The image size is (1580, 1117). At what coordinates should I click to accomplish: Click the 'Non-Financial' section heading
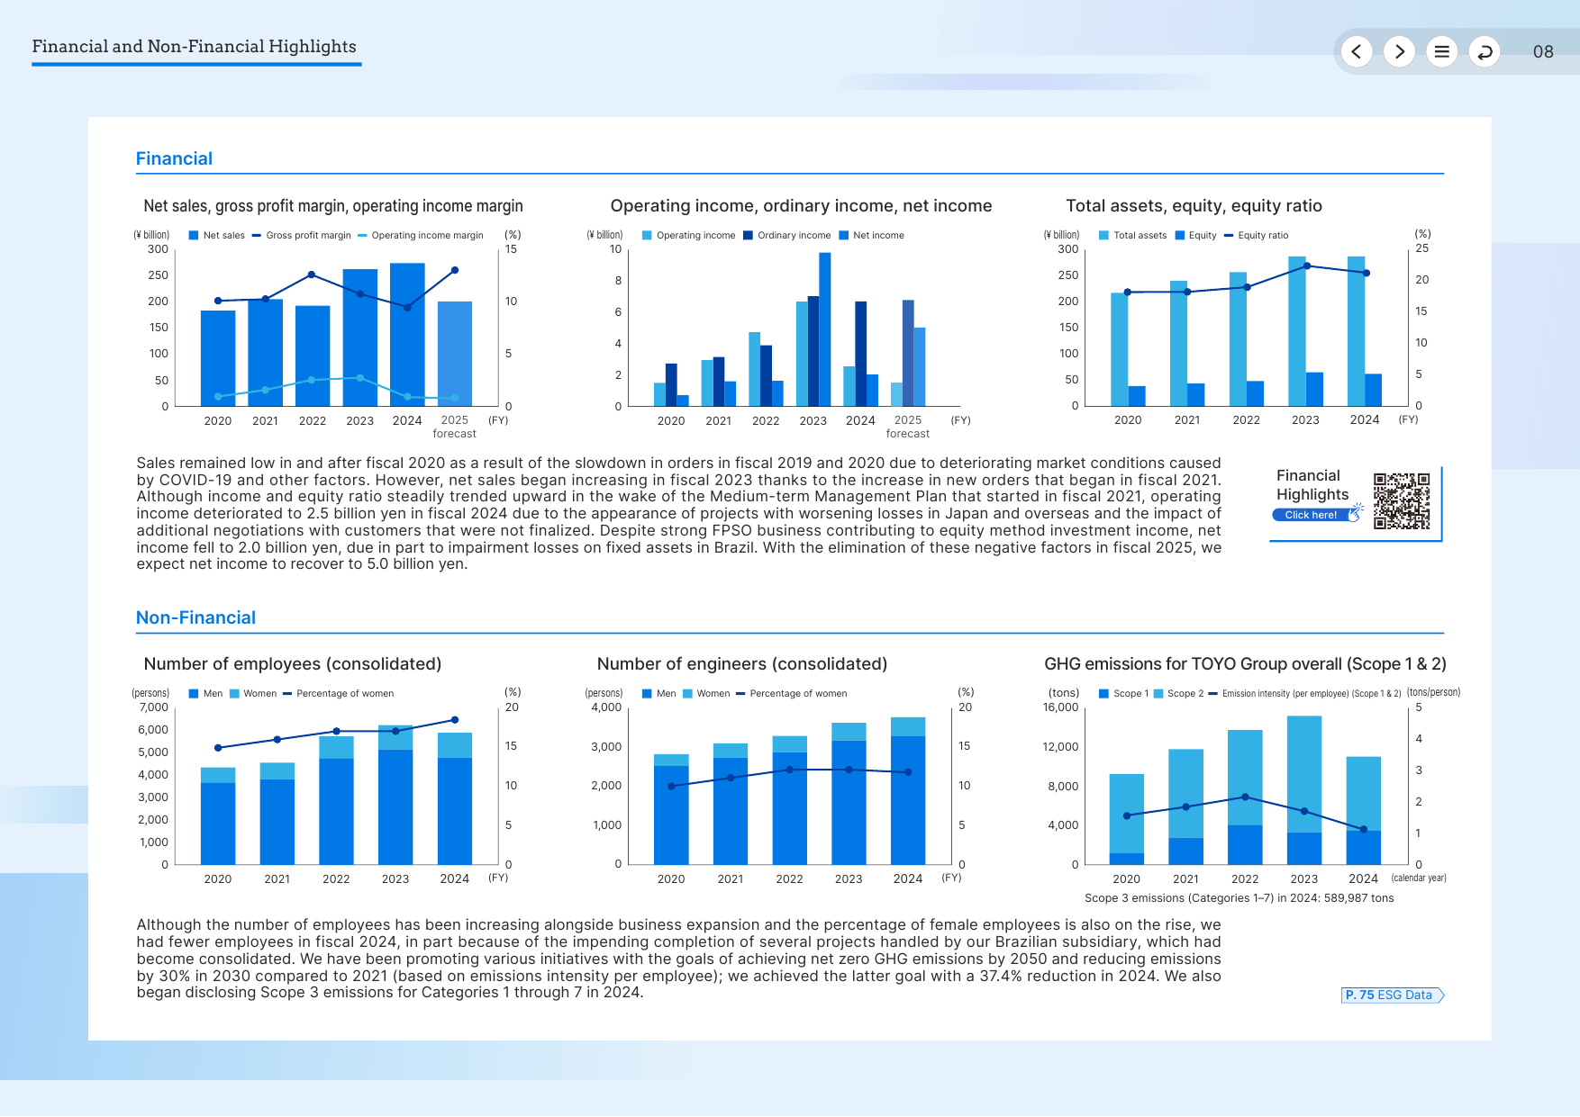point(195,617)
